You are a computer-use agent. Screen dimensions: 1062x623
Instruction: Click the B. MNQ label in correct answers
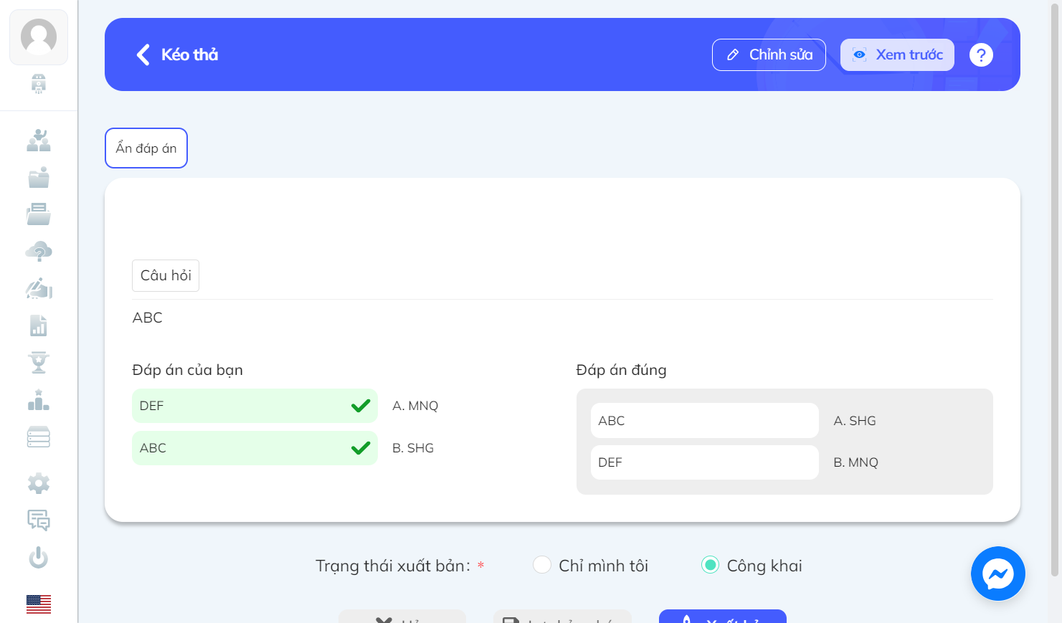click(856, 462)
